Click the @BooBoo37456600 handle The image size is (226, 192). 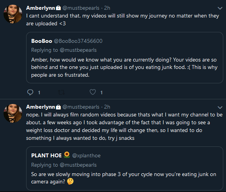pos(78,41)
